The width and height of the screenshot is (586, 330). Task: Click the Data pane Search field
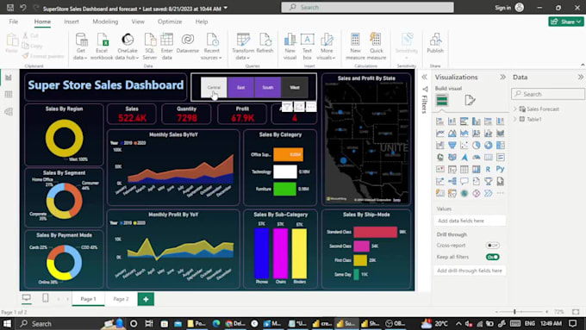[548, 94]
